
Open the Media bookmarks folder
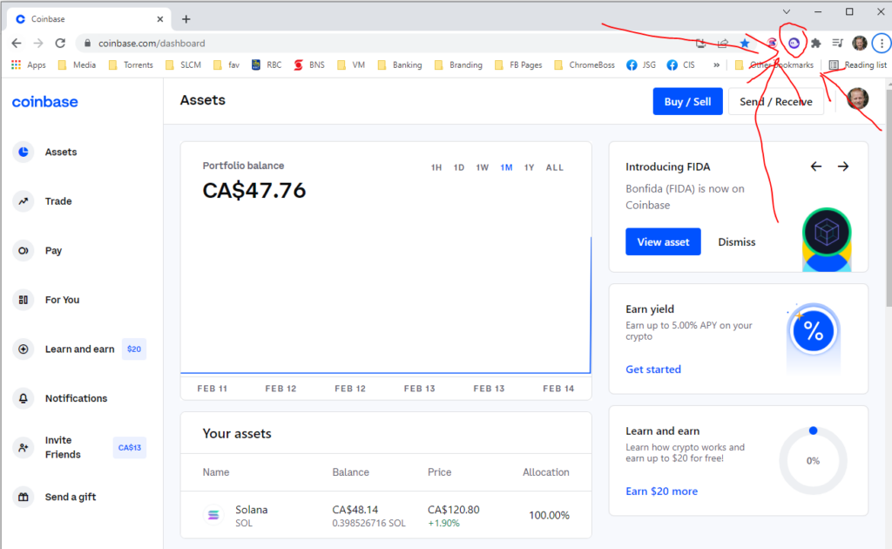[78, 64]
